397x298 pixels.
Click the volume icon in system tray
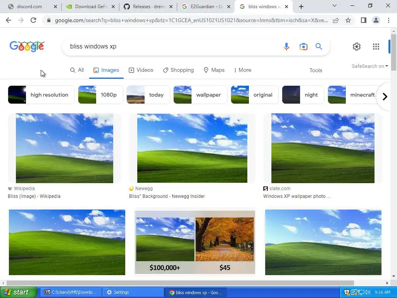(x=368, y=292)
